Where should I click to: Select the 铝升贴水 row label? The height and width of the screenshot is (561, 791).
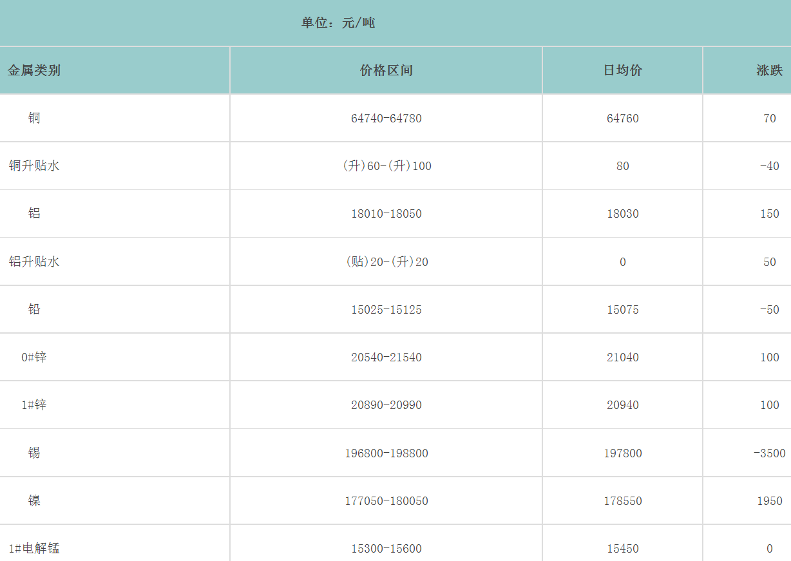34,261
